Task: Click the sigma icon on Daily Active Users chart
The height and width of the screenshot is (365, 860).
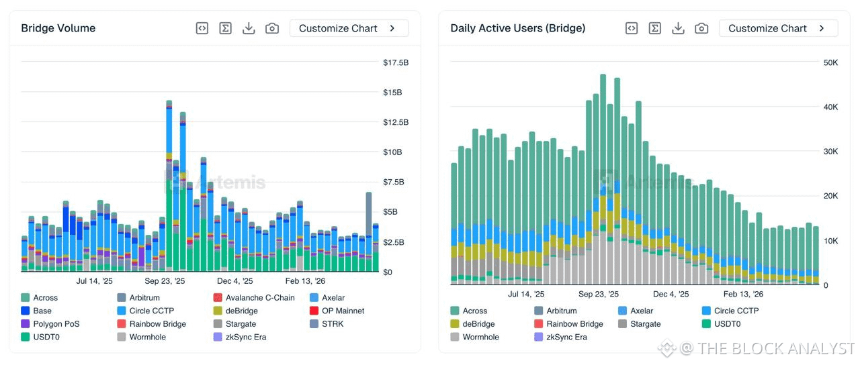Action: [654, 28]
